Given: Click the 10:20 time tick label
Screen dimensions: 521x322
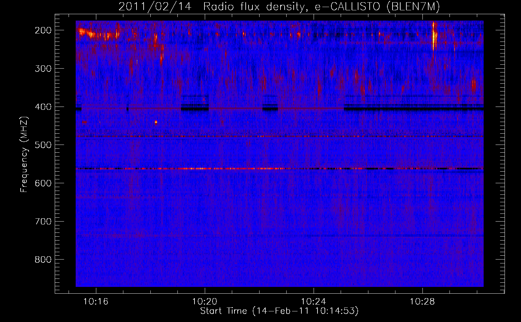Looking at the screenshot, I should coord(204,302).
